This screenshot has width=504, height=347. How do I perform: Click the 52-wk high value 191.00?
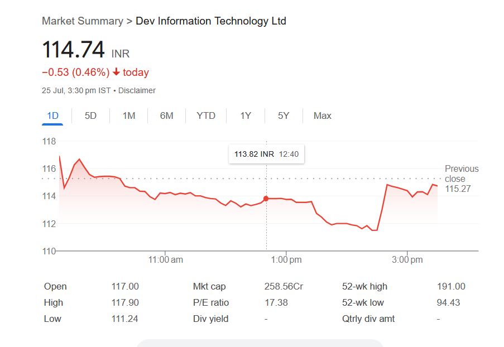coord(450,286)
